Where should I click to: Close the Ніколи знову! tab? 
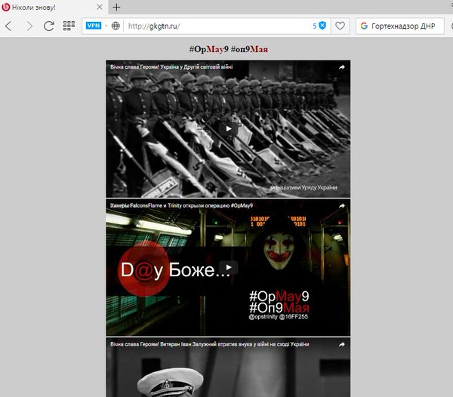[100, 7]
